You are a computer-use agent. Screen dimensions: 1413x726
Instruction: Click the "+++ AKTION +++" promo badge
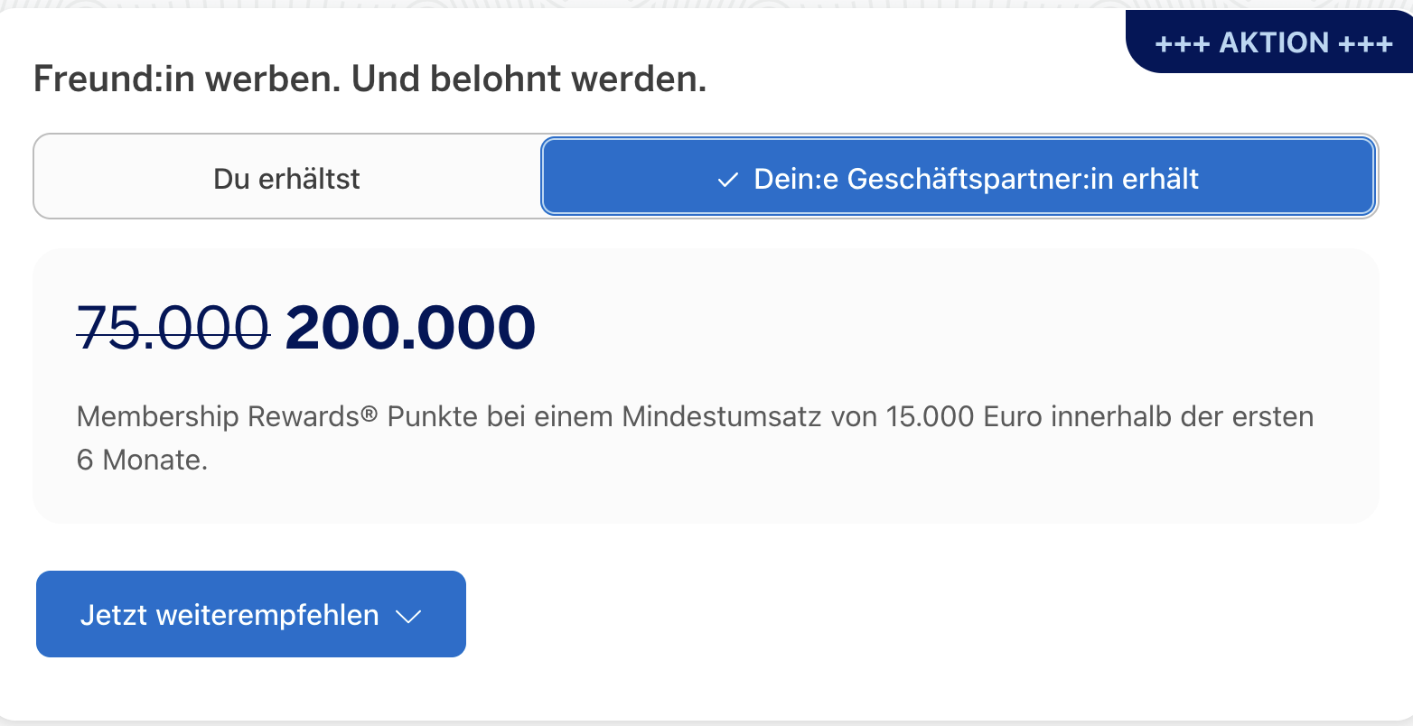point(1272,42)
